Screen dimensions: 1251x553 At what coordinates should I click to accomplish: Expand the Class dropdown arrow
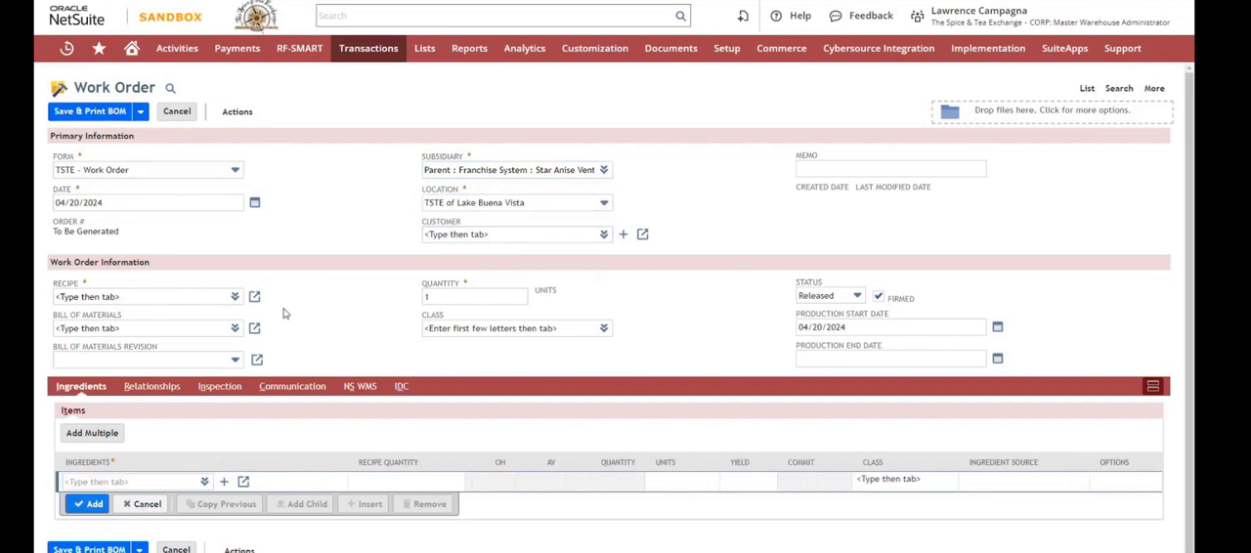[604, 328]
